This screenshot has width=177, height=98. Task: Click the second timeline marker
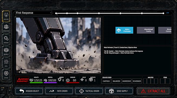point(67,13)
